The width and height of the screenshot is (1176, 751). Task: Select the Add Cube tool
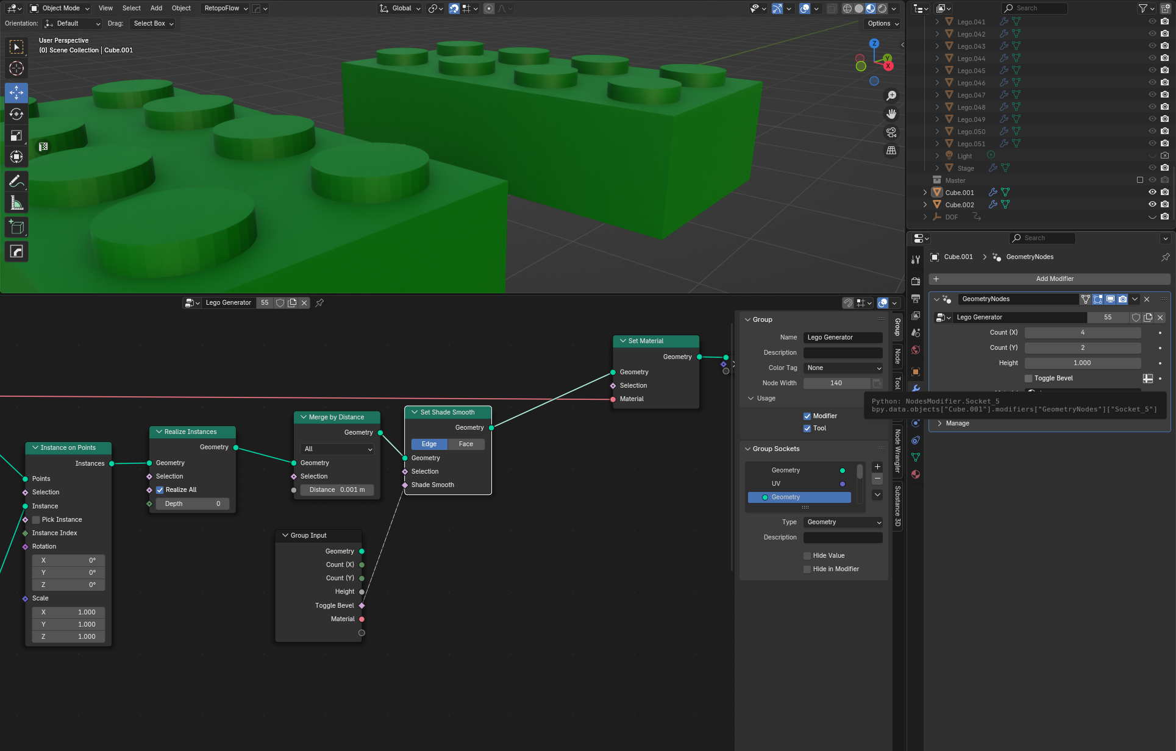16,227
